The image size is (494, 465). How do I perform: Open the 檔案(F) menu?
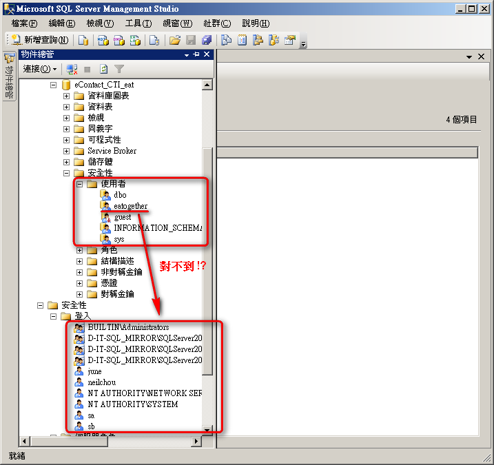(24, 23)
